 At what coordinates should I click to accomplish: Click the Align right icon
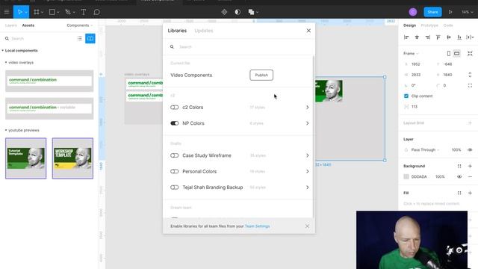point(428,37)
